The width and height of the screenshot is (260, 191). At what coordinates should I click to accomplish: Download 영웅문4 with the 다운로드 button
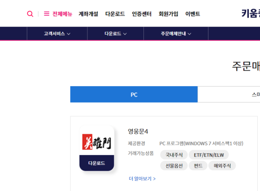(x=97, y=163)
